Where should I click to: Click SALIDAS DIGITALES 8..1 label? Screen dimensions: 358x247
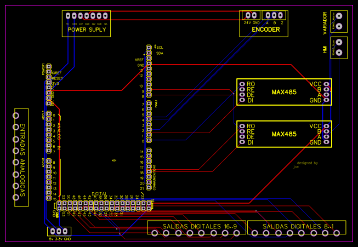(298, 226)
